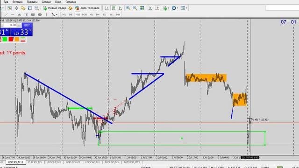Open the Сервис menu
Screen dimensions: 299x168
[x=46, y=2]
